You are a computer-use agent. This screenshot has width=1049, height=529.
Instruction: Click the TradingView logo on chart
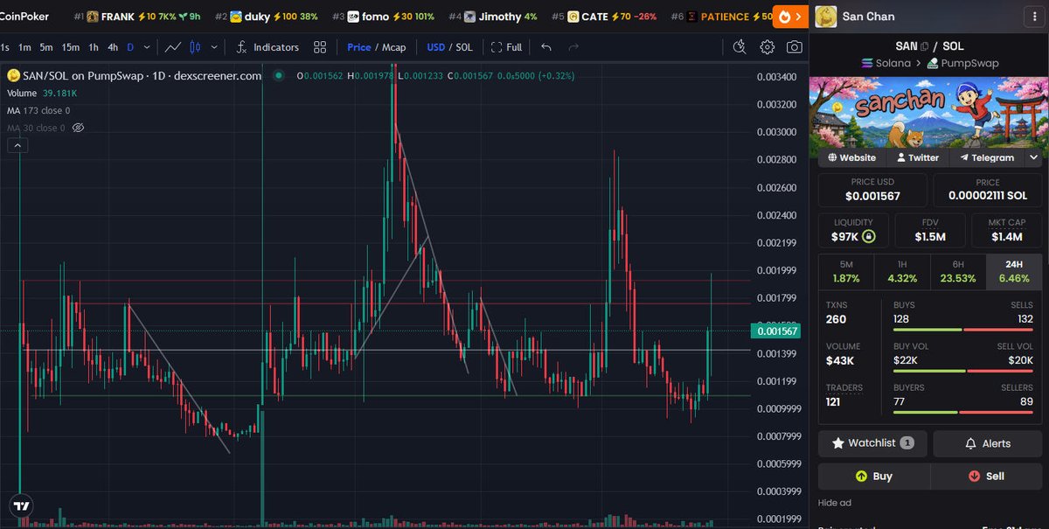[21, 505]
